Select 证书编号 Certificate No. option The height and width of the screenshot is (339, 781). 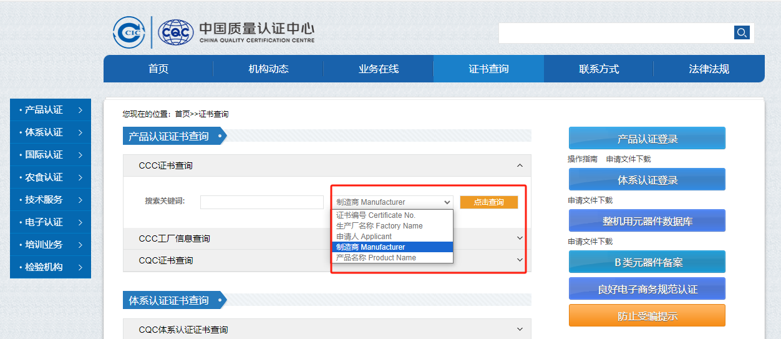click(x=376, y=215)
